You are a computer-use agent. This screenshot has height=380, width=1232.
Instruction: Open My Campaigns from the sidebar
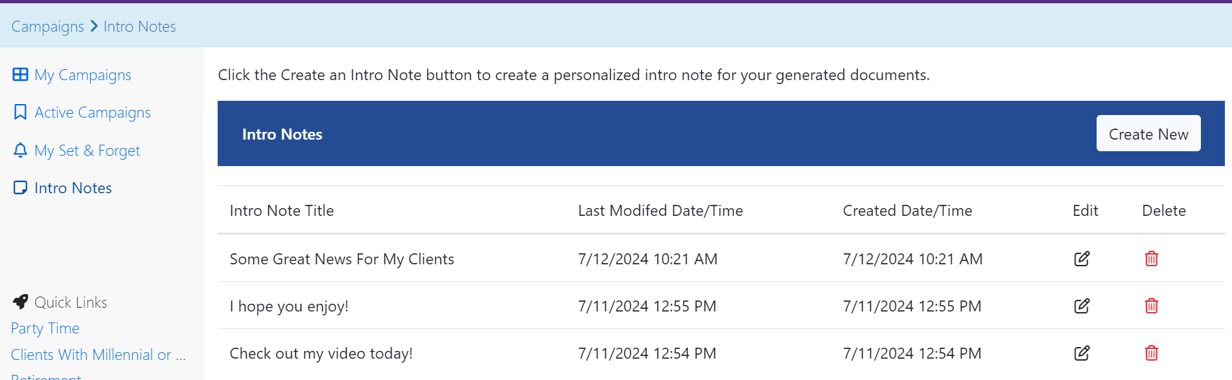pos(83,75)
